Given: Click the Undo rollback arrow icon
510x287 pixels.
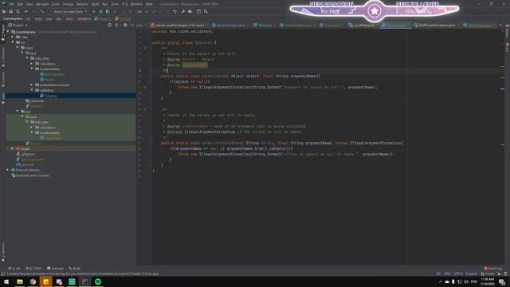Looking at the screenshot, I should pyautogui.click(x=175, y=11).
